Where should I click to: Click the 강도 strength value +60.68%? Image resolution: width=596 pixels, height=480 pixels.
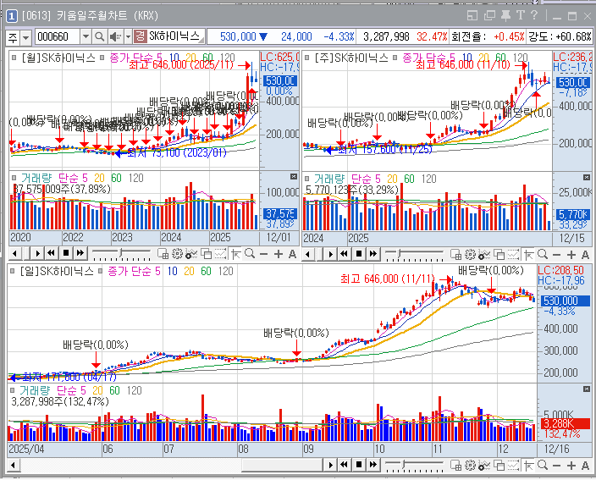click(x=574, y=37)
